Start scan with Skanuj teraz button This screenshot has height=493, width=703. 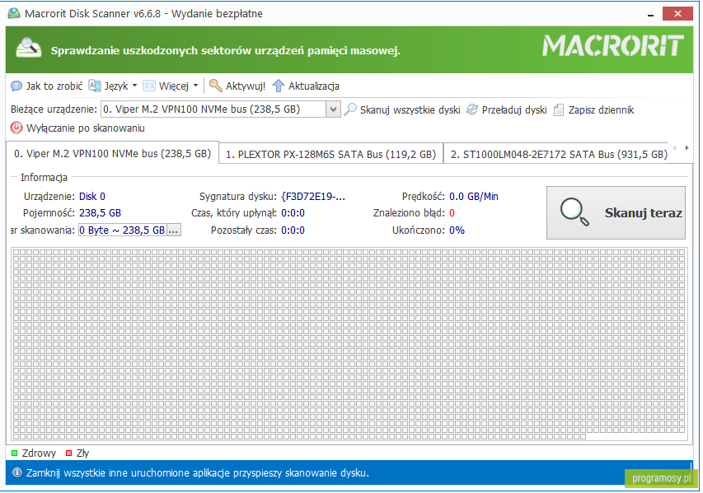tap(616, 212)
